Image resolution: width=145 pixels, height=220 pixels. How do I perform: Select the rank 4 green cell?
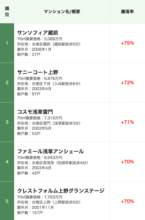pos(7,162)
